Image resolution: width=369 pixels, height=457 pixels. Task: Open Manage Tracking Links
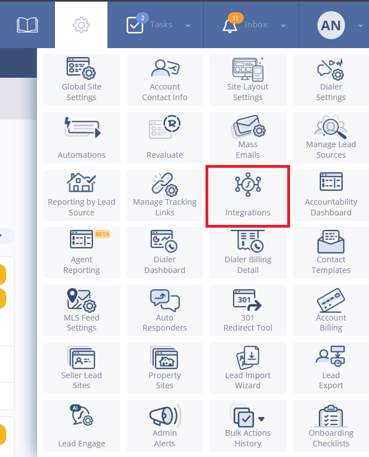[x=165, y=195]
